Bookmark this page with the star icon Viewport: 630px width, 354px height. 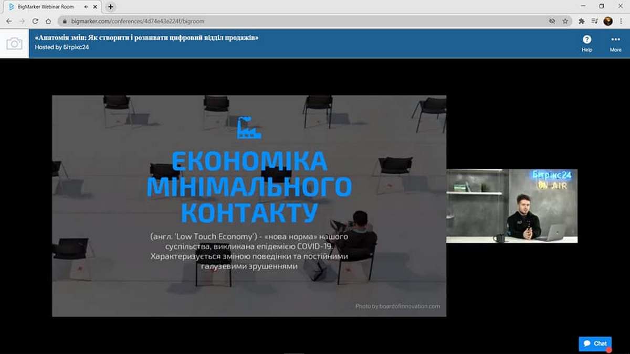pos(565,22)
